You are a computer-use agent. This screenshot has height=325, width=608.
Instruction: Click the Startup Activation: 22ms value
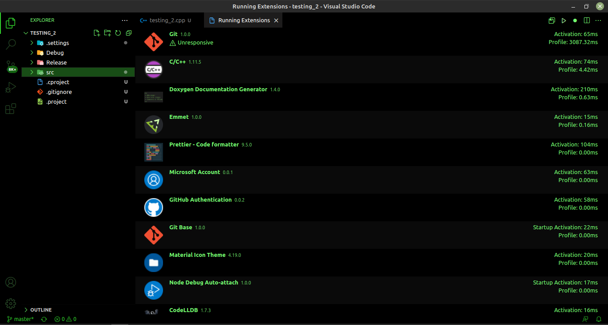(x=566, y=227)
